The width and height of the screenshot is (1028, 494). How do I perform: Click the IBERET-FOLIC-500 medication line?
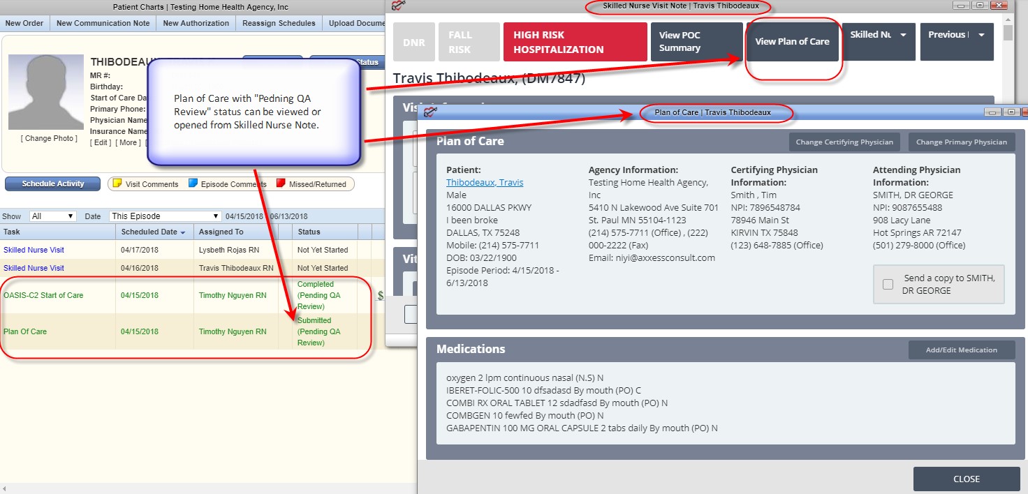pos(543,390)
